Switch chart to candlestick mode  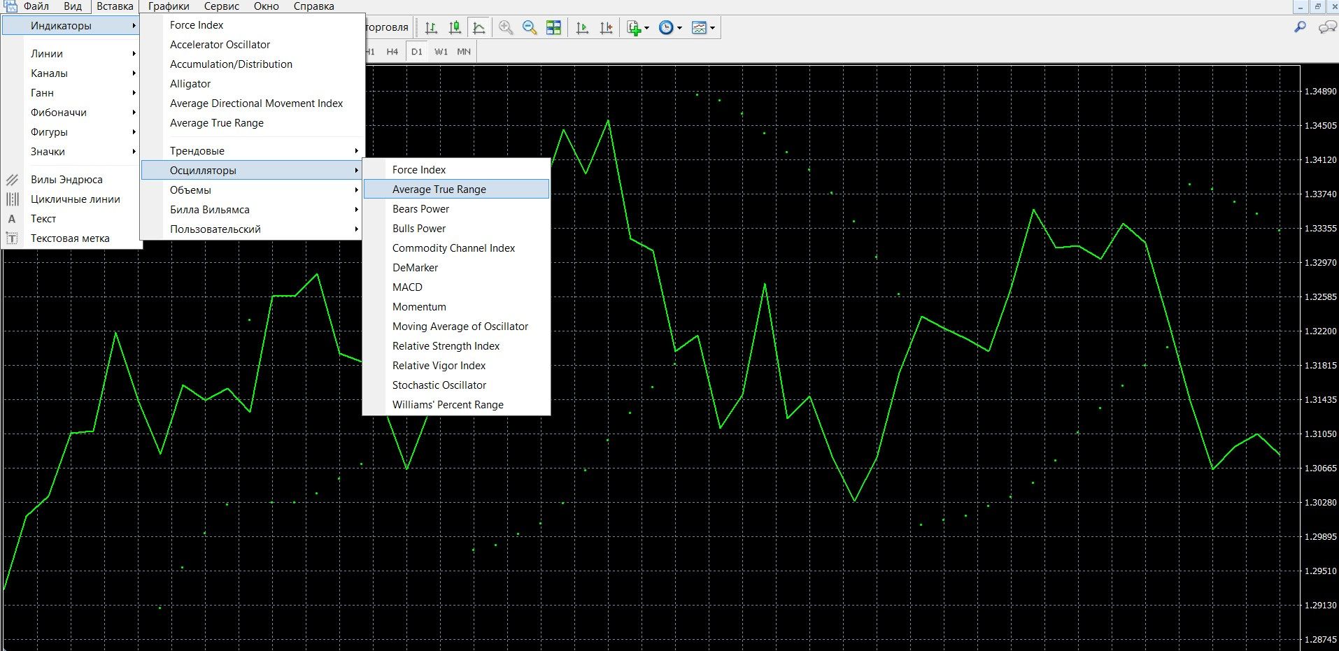coord(455,28)
